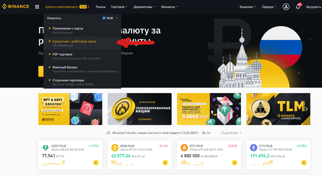Viewport: 322px width, 176px height.
Task: Click the yellow arrow on ETH/RUB card
Action: click(304, 162)
